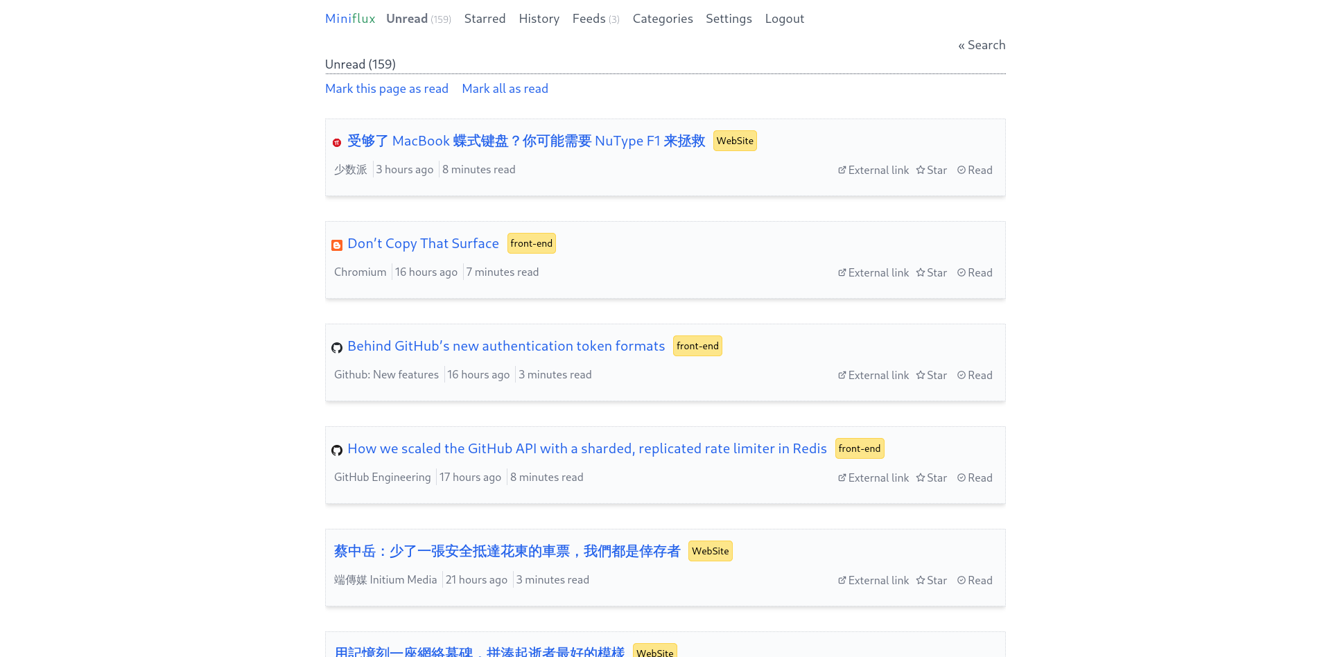The width and height of the screenshot is (1331, 657).
Task: Open the Chromium feed link
Action: (360, 272)
